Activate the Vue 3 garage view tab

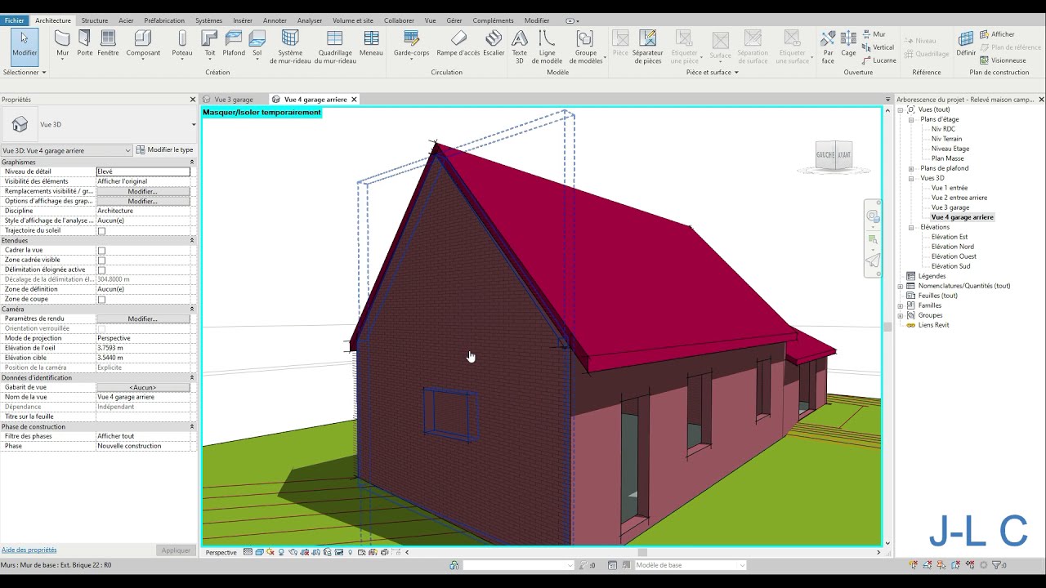(x=234, y=100)
